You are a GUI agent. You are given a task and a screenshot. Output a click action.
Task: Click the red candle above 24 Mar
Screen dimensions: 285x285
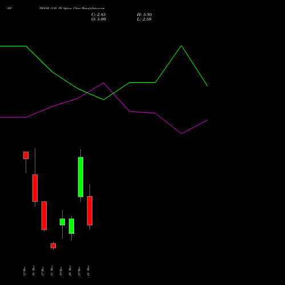(89, 211)
